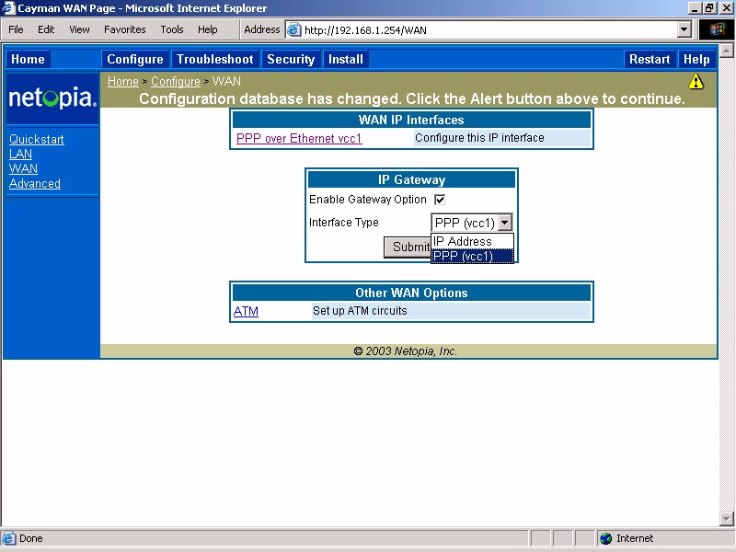
Task: Click the page icon in the address bar
Action: coord(293,30)
